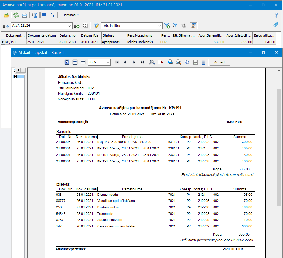Open the Darbības menu
Viewport: 283px width, 258px height.
click(x=71, y=15)
